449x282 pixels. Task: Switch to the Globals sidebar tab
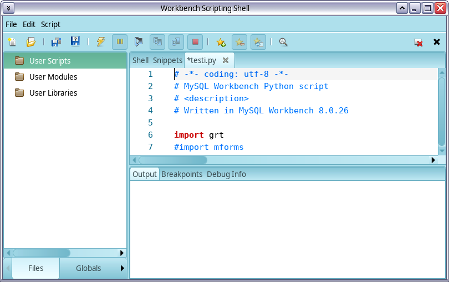89,268
